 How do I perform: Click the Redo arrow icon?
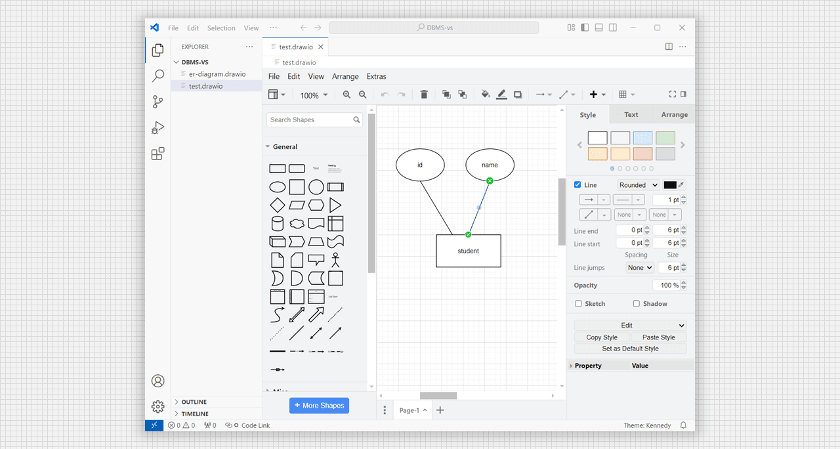coord(401,95)
